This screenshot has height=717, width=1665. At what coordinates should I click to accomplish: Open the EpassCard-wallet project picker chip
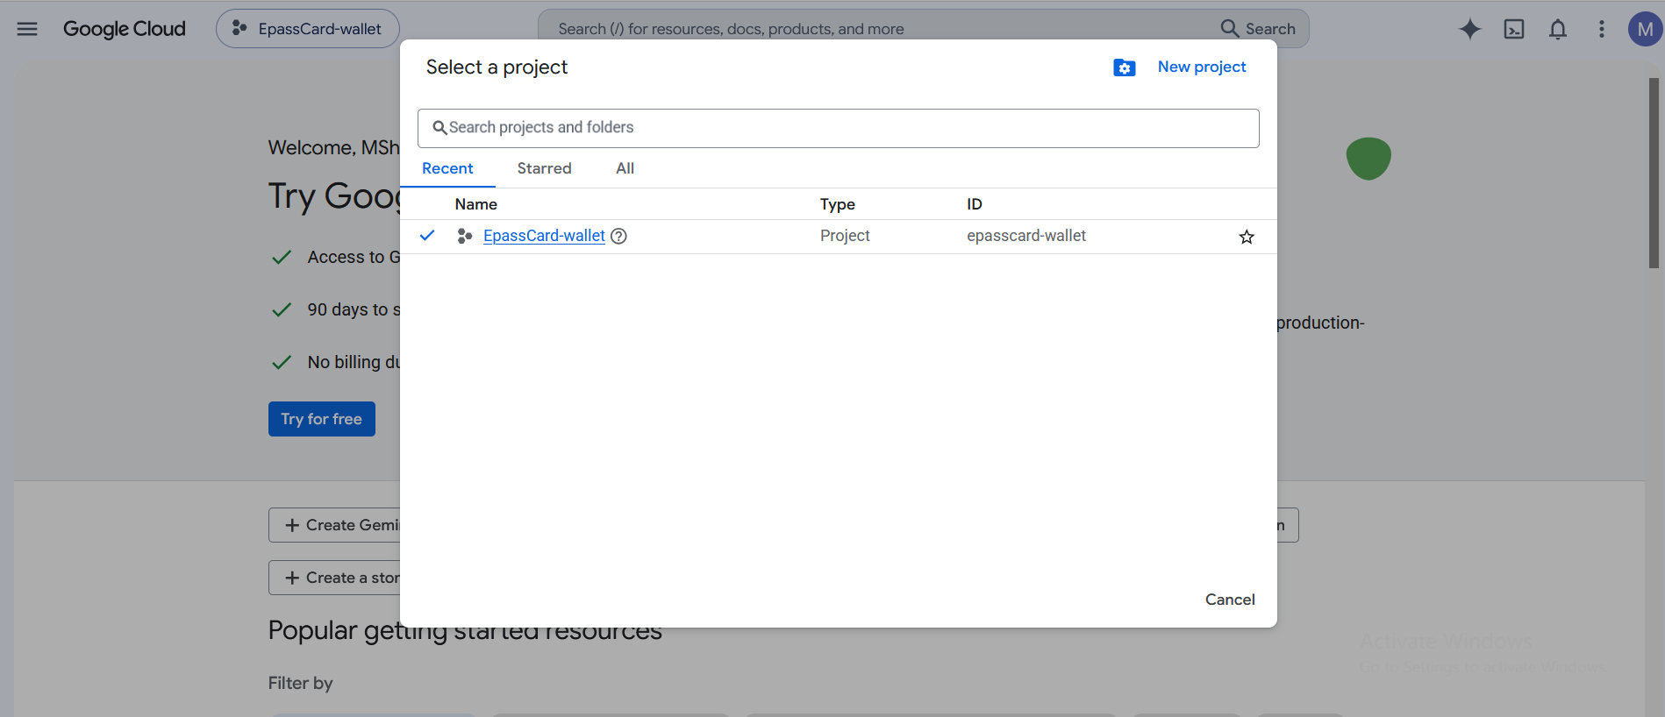[307, 29]
